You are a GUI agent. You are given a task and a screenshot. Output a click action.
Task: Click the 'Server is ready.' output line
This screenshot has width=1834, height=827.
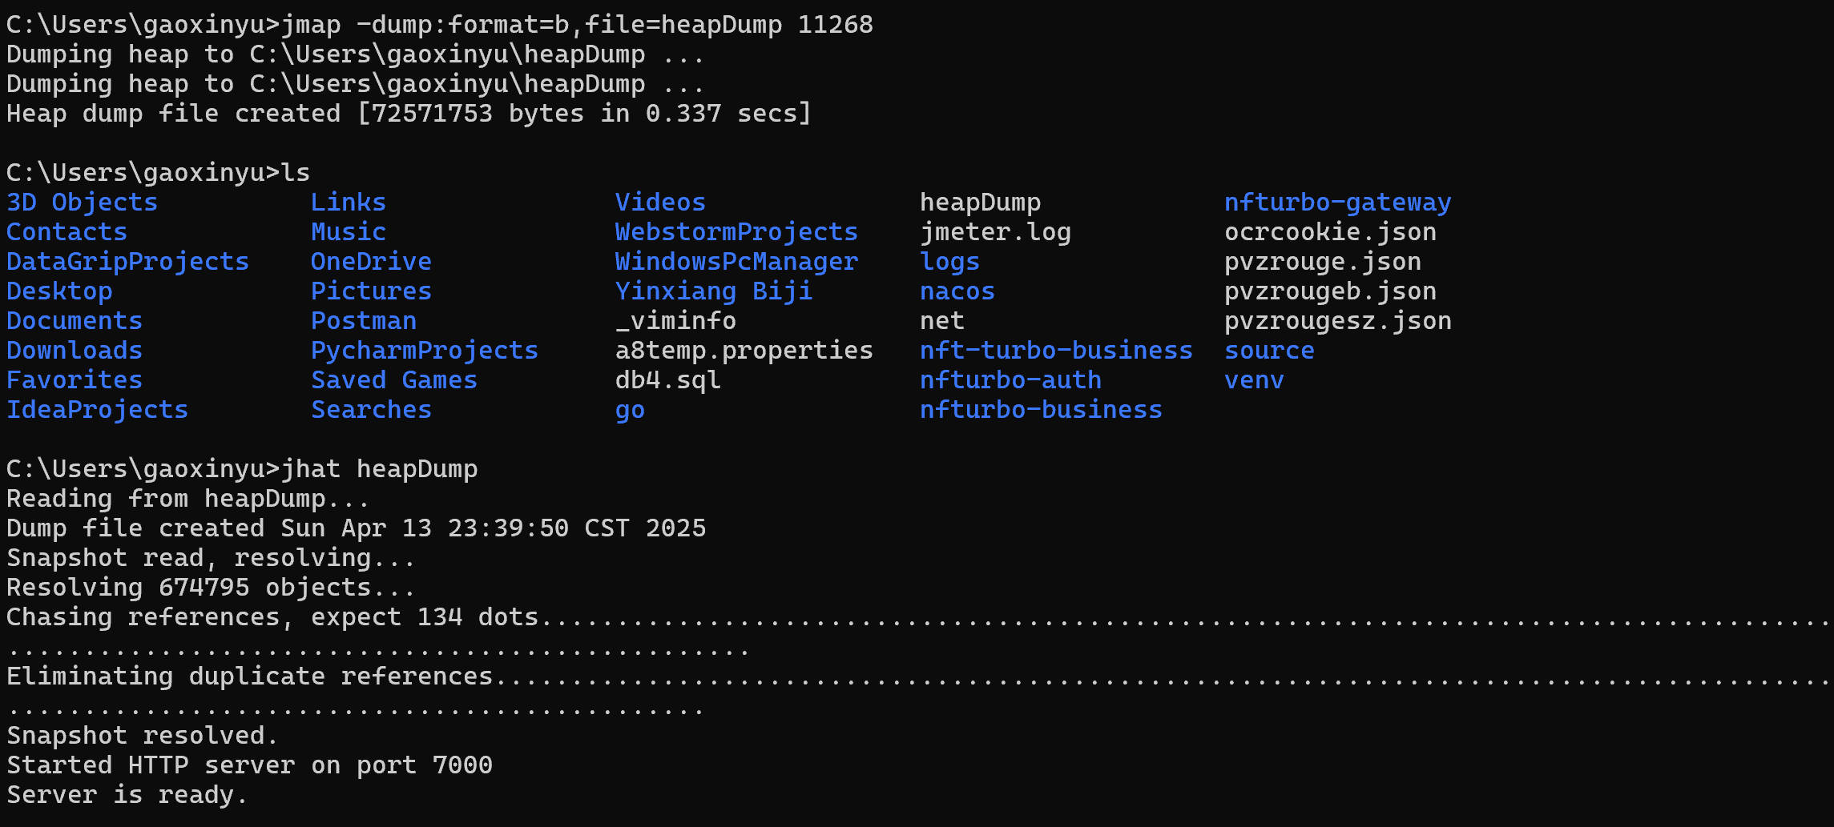pos(127,795)
